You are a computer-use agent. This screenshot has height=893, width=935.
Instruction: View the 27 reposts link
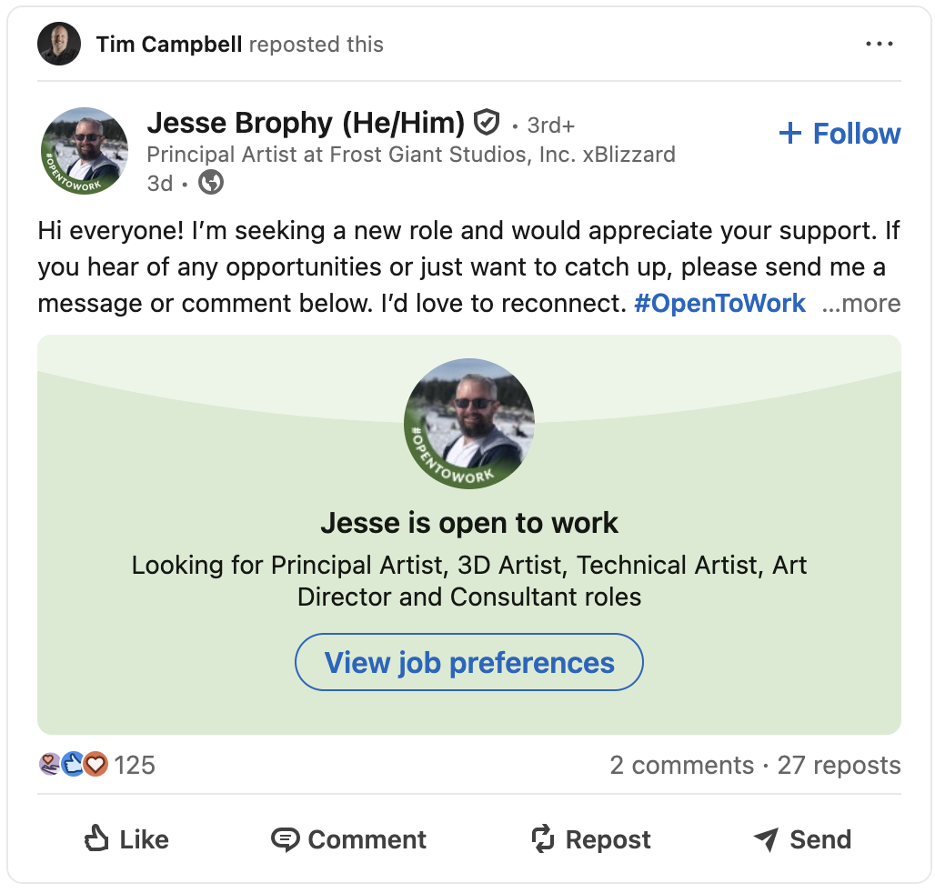pos(839,765)
